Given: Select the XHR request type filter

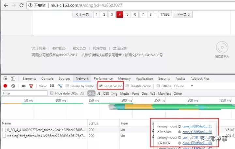Looking at the screenshot, I should coord(91,93).
